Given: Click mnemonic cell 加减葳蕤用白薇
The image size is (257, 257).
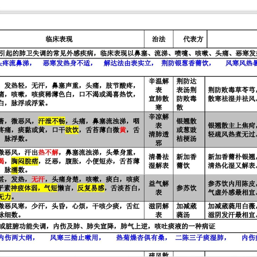Looking at the screenshot, I should (231, 210).
